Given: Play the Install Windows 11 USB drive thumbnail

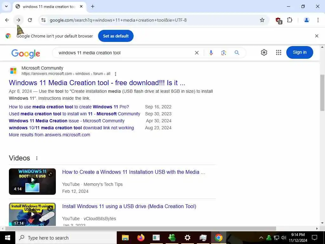Looking at the screenshot, I should click(x=32, y=214).
